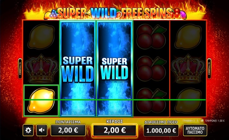Toggle the muted sound speaker button

[x=42, y=130]
